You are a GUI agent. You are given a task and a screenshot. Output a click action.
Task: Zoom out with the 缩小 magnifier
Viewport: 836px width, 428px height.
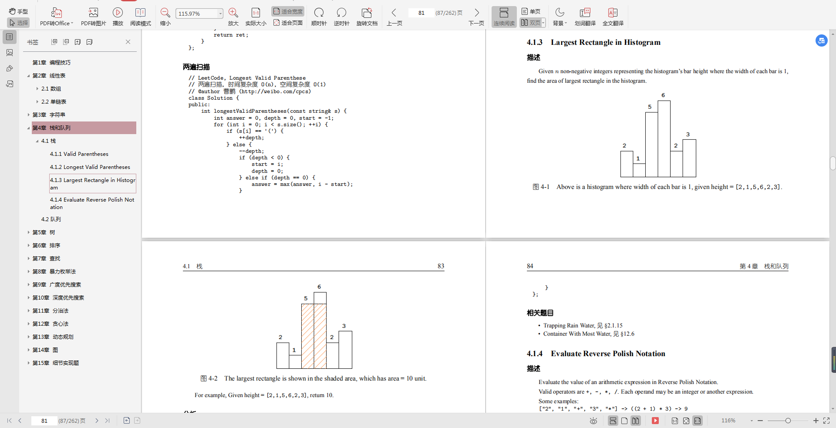coord(165,17)
